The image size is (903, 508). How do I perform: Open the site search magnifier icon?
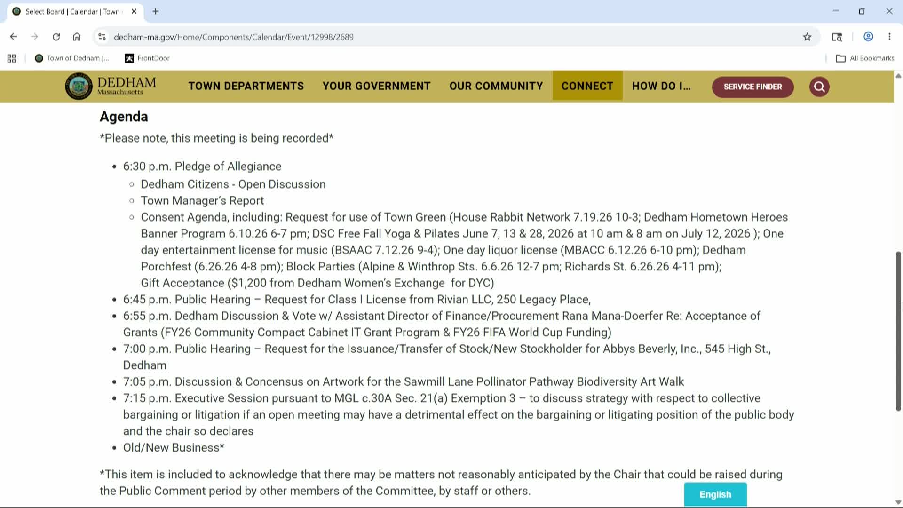click(x=819, y=87)
